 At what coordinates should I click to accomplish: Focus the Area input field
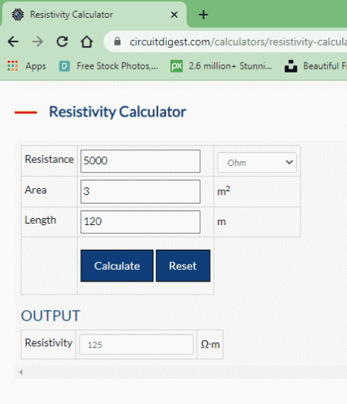coord(140,191)
